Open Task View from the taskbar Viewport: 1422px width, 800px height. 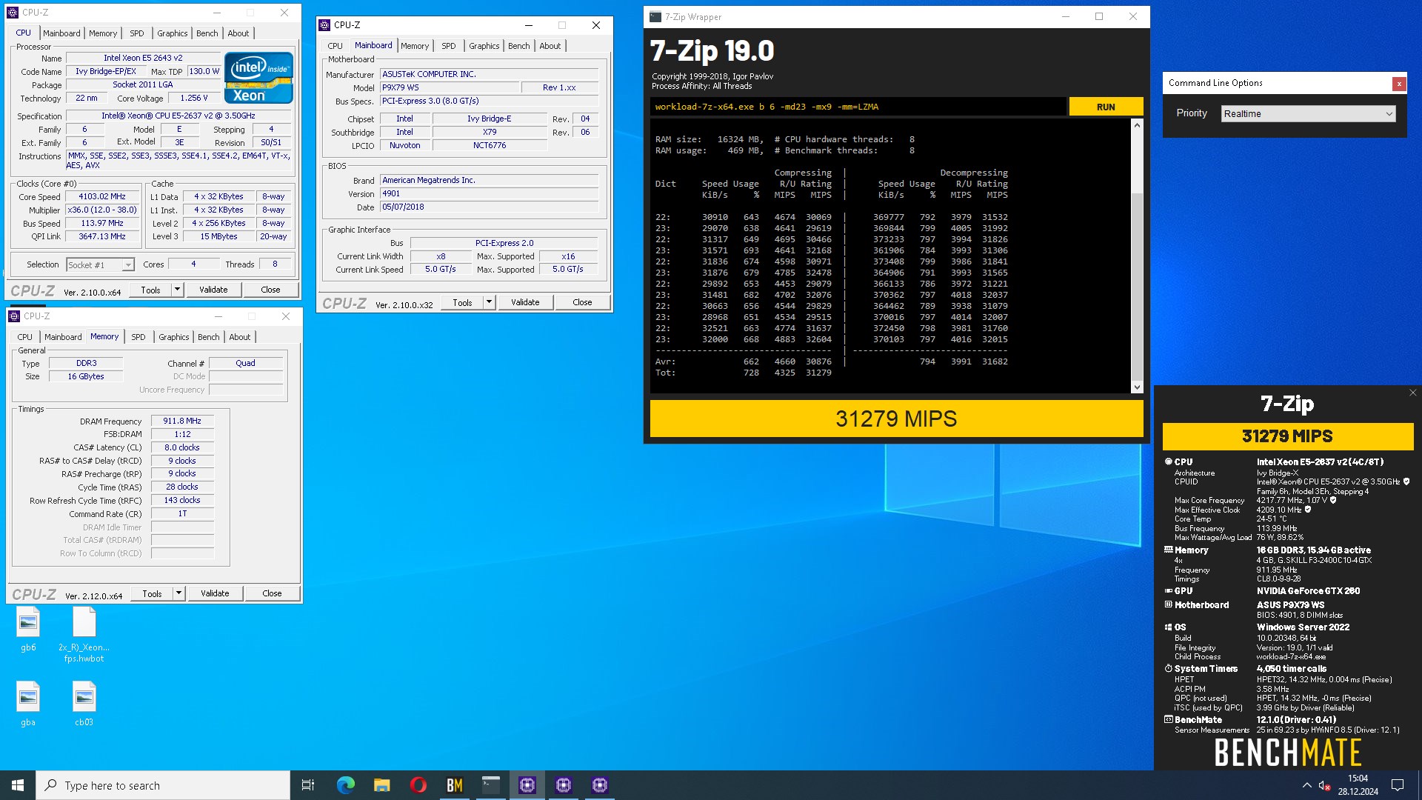click(308, 785)
